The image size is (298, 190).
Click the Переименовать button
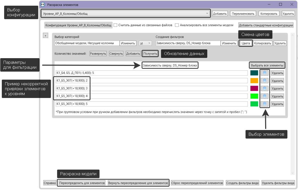243,13
